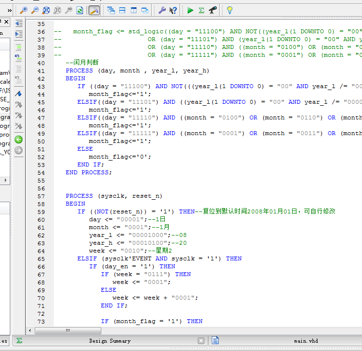Toggle the highlighted hammer tool button
Viewport: 362px width, 351px height.
94,10
